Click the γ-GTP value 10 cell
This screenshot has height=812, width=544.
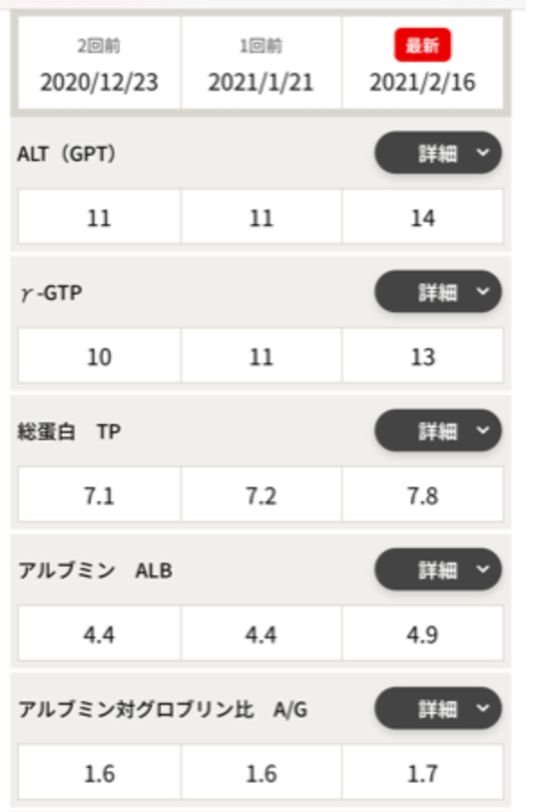pos(99,356)
